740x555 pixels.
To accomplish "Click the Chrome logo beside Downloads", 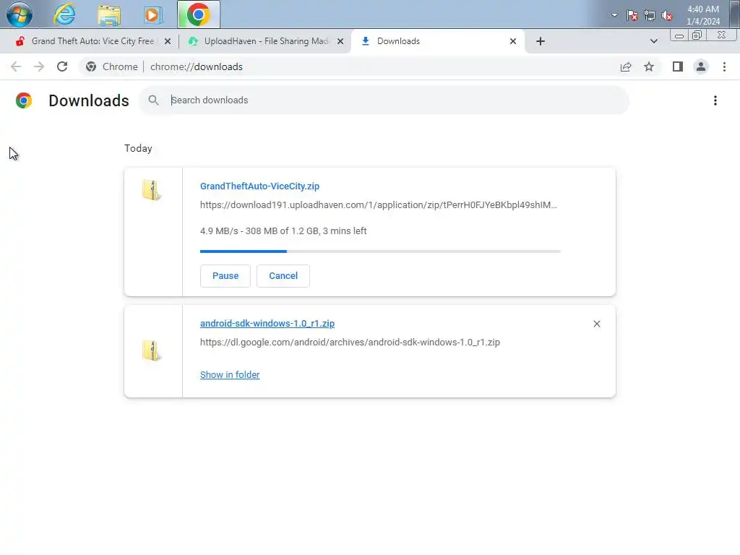I will (x=24, y=100).
